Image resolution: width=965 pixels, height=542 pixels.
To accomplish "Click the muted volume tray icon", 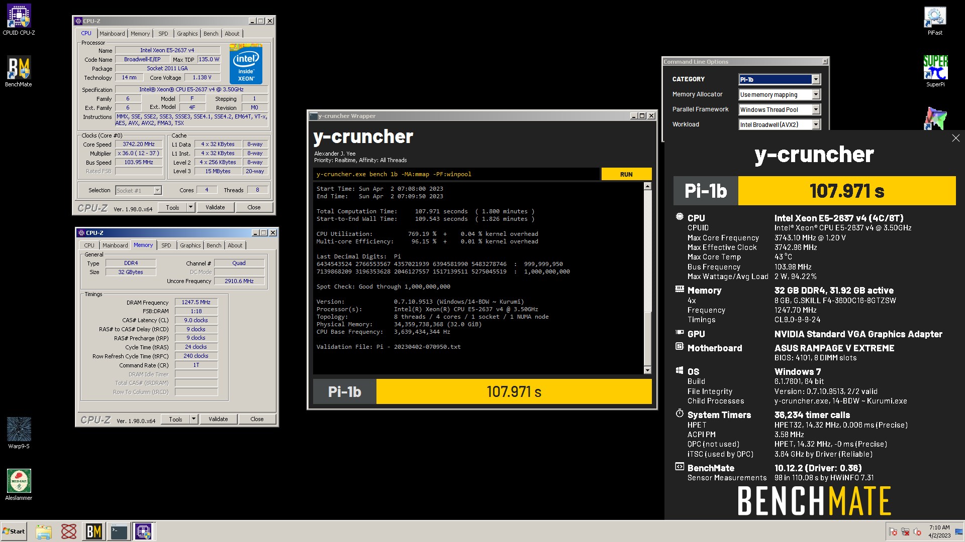I will tap(917, 531).
